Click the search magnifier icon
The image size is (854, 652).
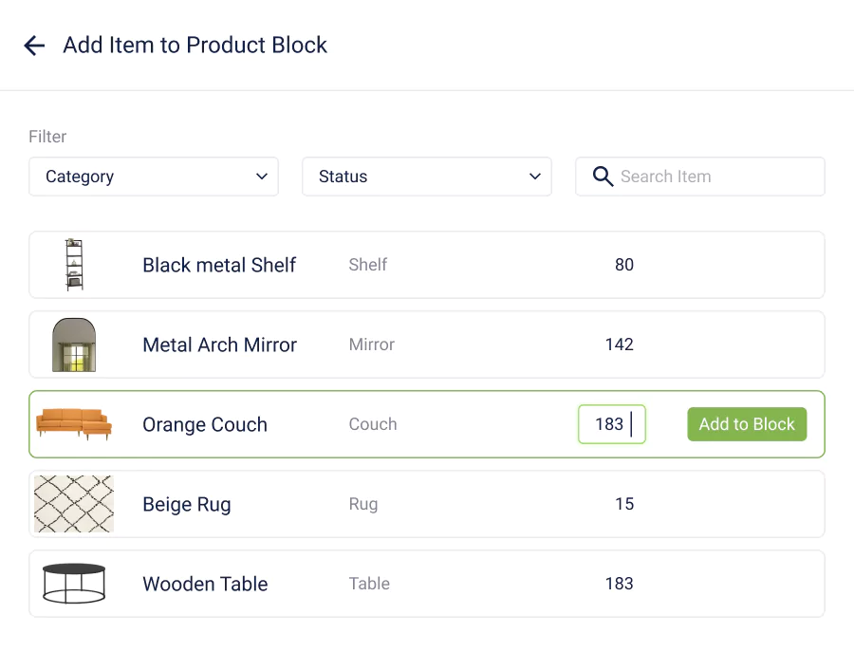click(603, 177)
